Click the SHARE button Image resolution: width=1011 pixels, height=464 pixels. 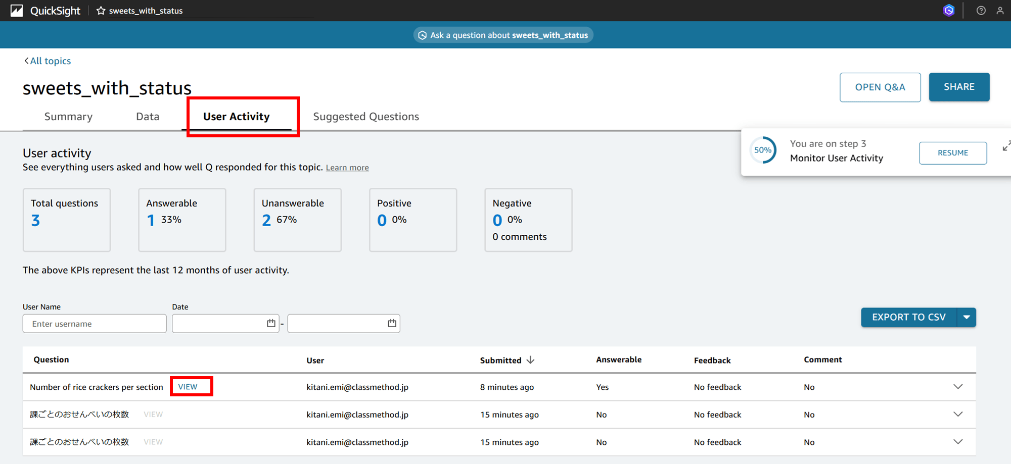[x=959, y=87]
